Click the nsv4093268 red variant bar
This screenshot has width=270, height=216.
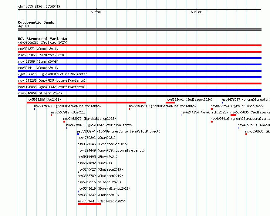140,83
